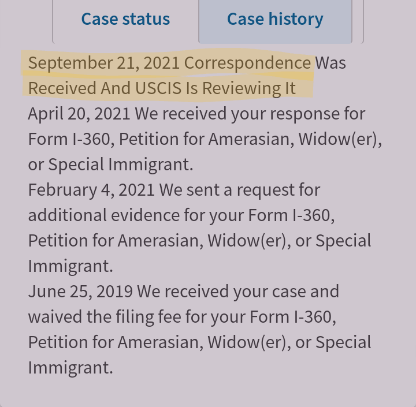Click the "February 4, 2021" date text
This screenshot has height=407, width=416.
91,189
